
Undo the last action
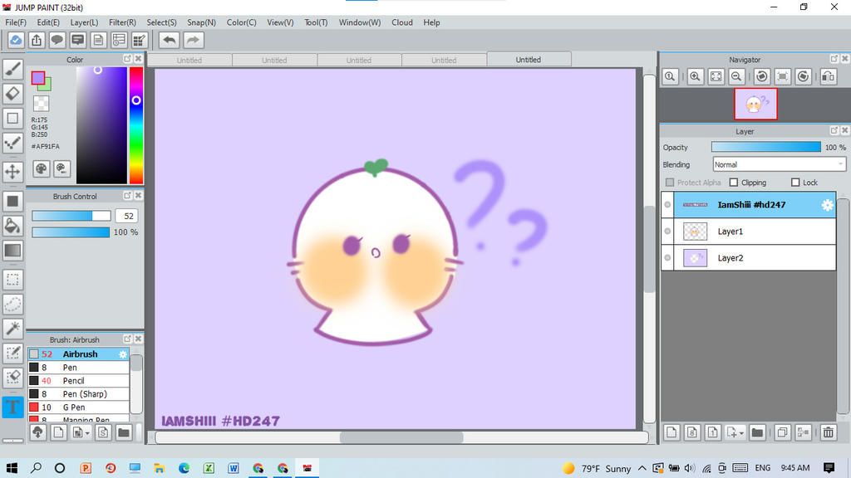point(170,40)
